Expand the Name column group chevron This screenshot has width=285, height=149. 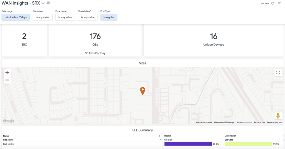coord(160,136)
